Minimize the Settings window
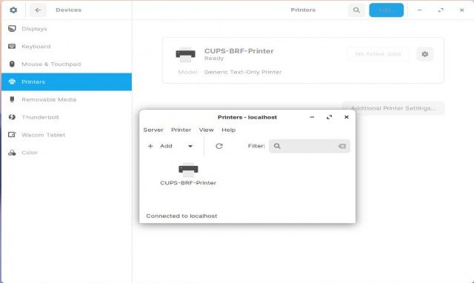The image size is (474, 283). point(420,10)
